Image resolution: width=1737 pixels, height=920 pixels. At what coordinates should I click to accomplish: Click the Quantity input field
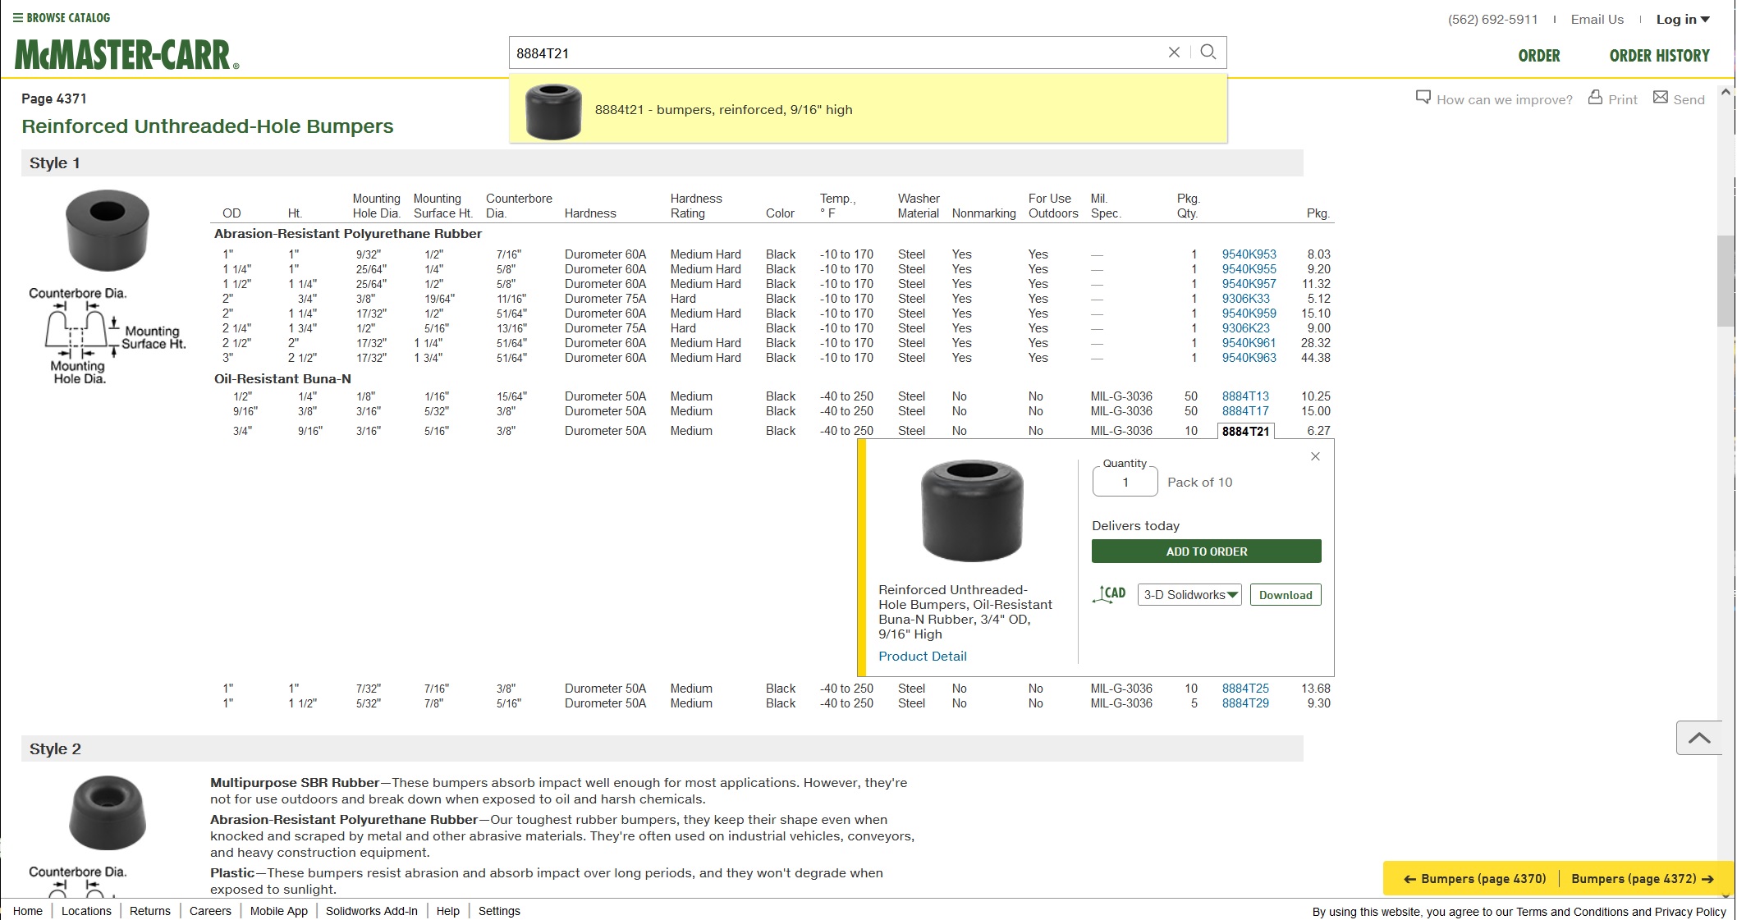[x=1125, y=483]
